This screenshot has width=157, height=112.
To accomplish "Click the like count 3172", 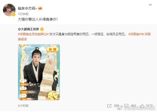I will click(x=149, y=105).
